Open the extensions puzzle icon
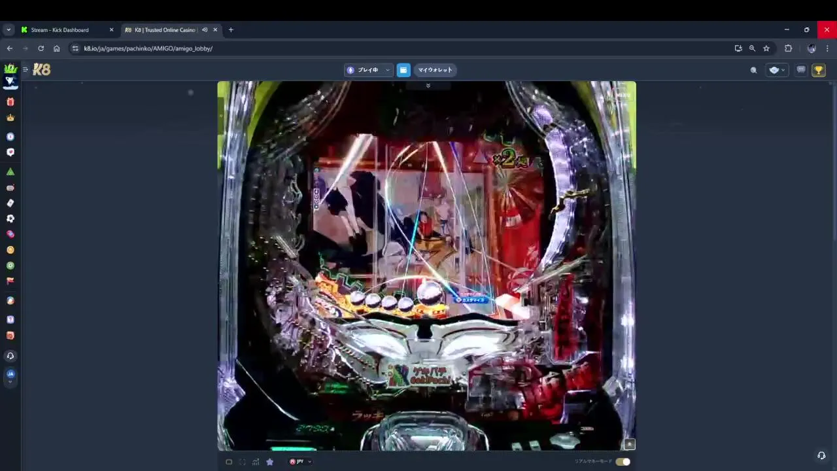This screenshot has width=837, height=471. [x=788, y=48]
